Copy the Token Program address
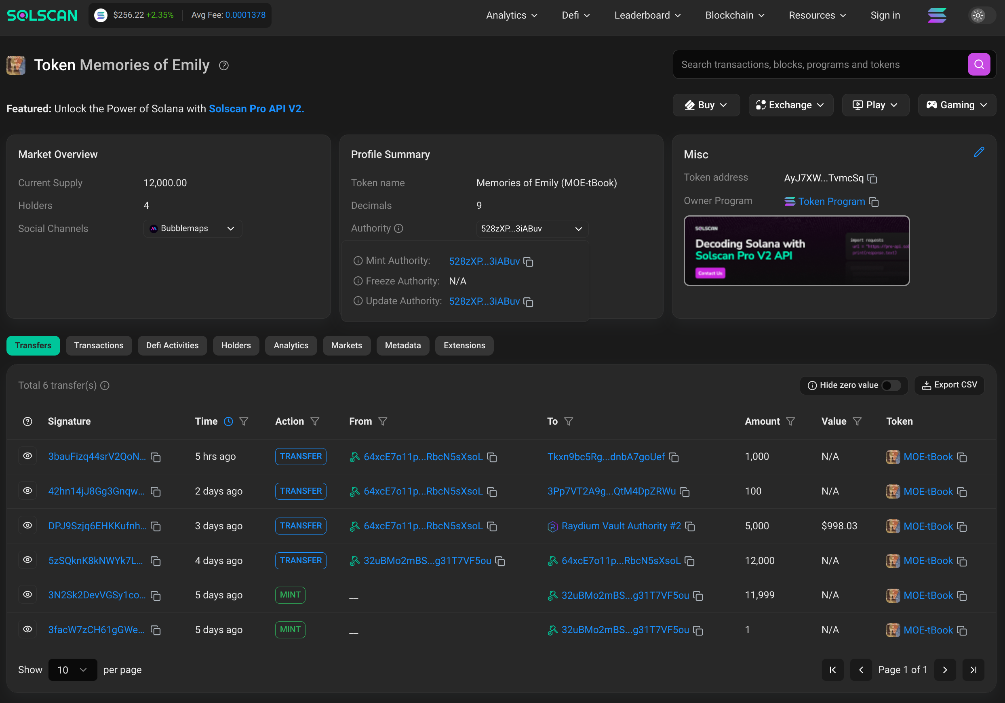This screenshot has height=703, width=1005. pos(874,202)
